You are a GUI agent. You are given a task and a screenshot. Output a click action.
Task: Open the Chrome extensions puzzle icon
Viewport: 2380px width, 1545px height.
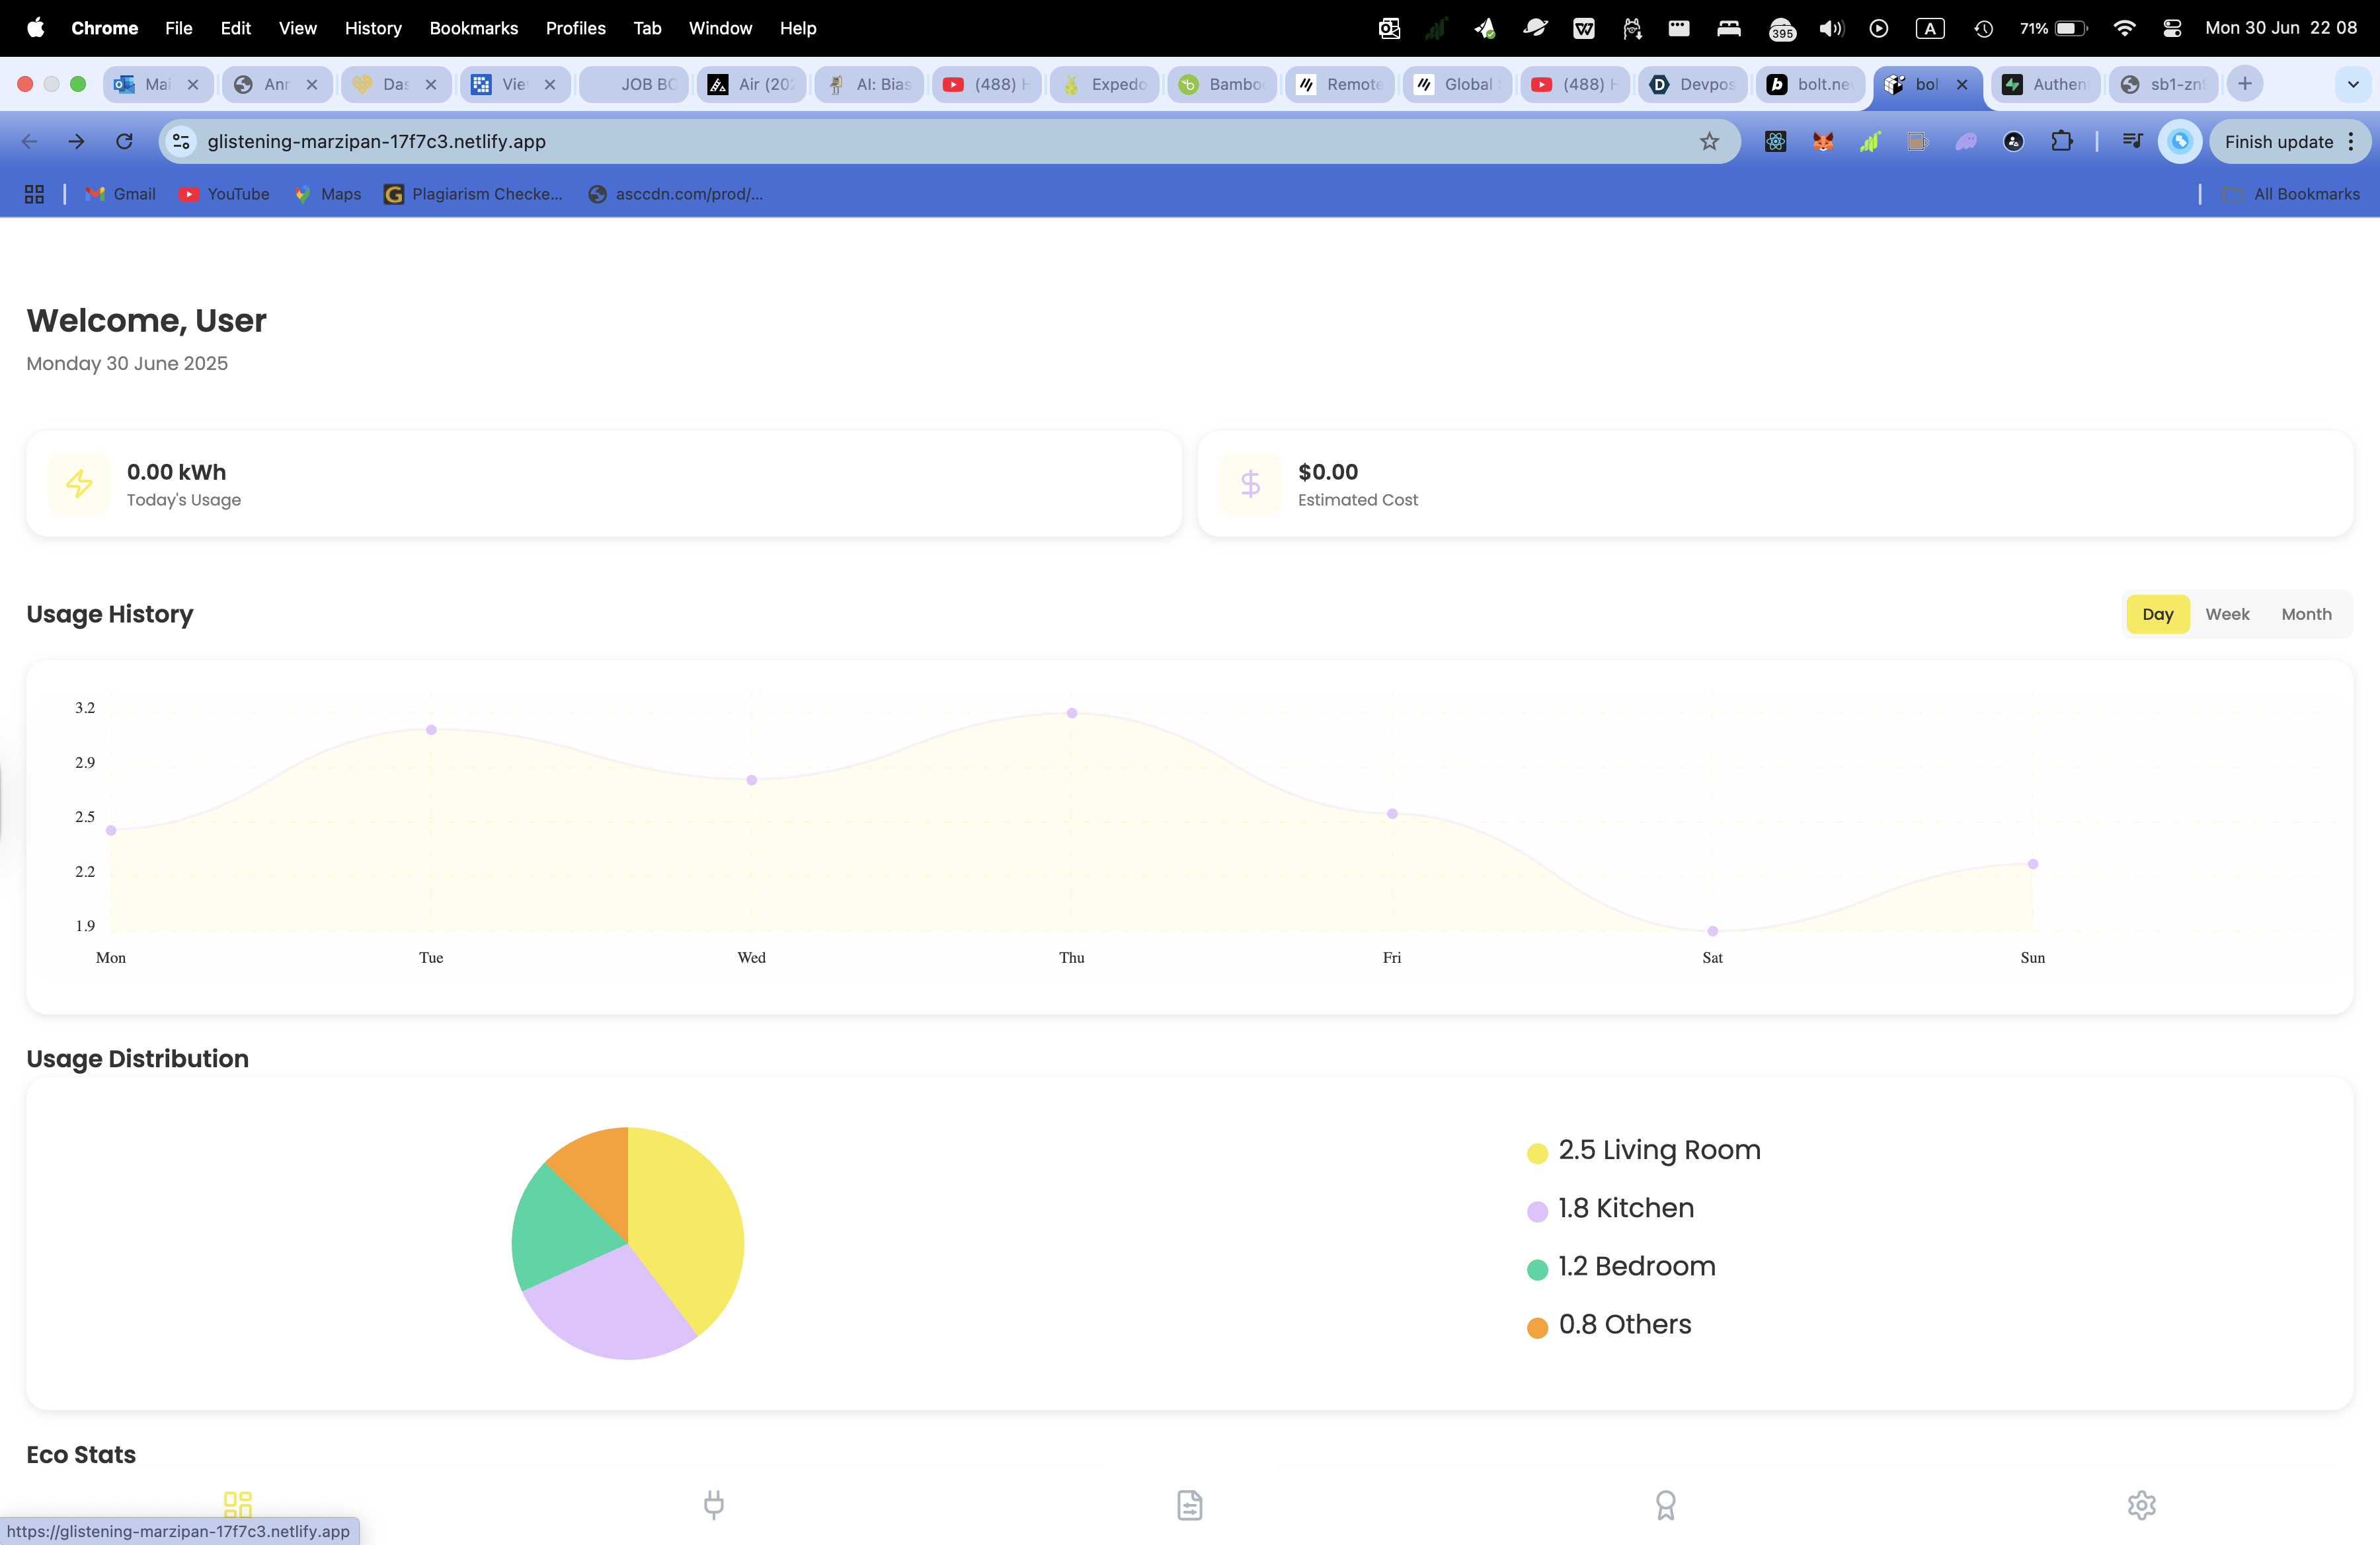2062,142
